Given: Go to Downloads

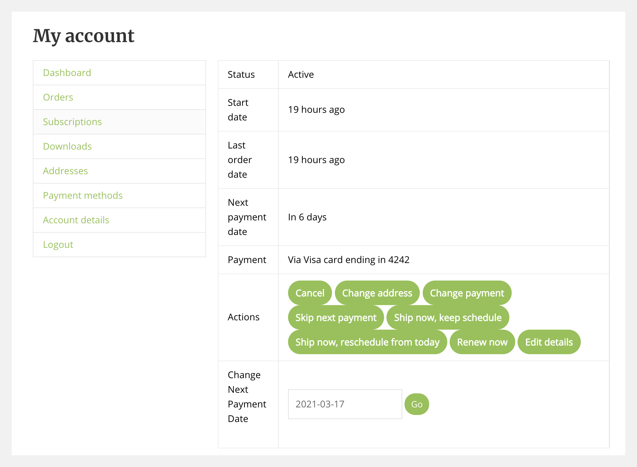Looking at the screenshot, I should point(67,146).
